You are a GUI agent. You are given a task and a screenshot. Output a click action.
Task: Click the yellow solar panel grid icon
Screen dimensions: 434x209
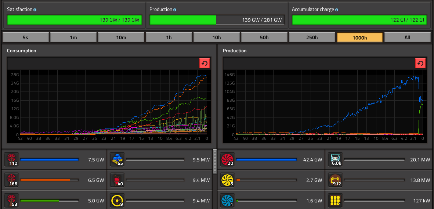[335, 201]
